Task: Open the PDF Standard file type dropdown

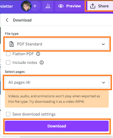Action: (x=57, y=44)
